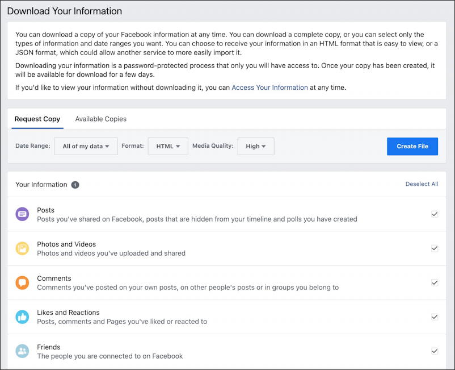
Task: Click the purple Posts icon
Action: [22, 214]
